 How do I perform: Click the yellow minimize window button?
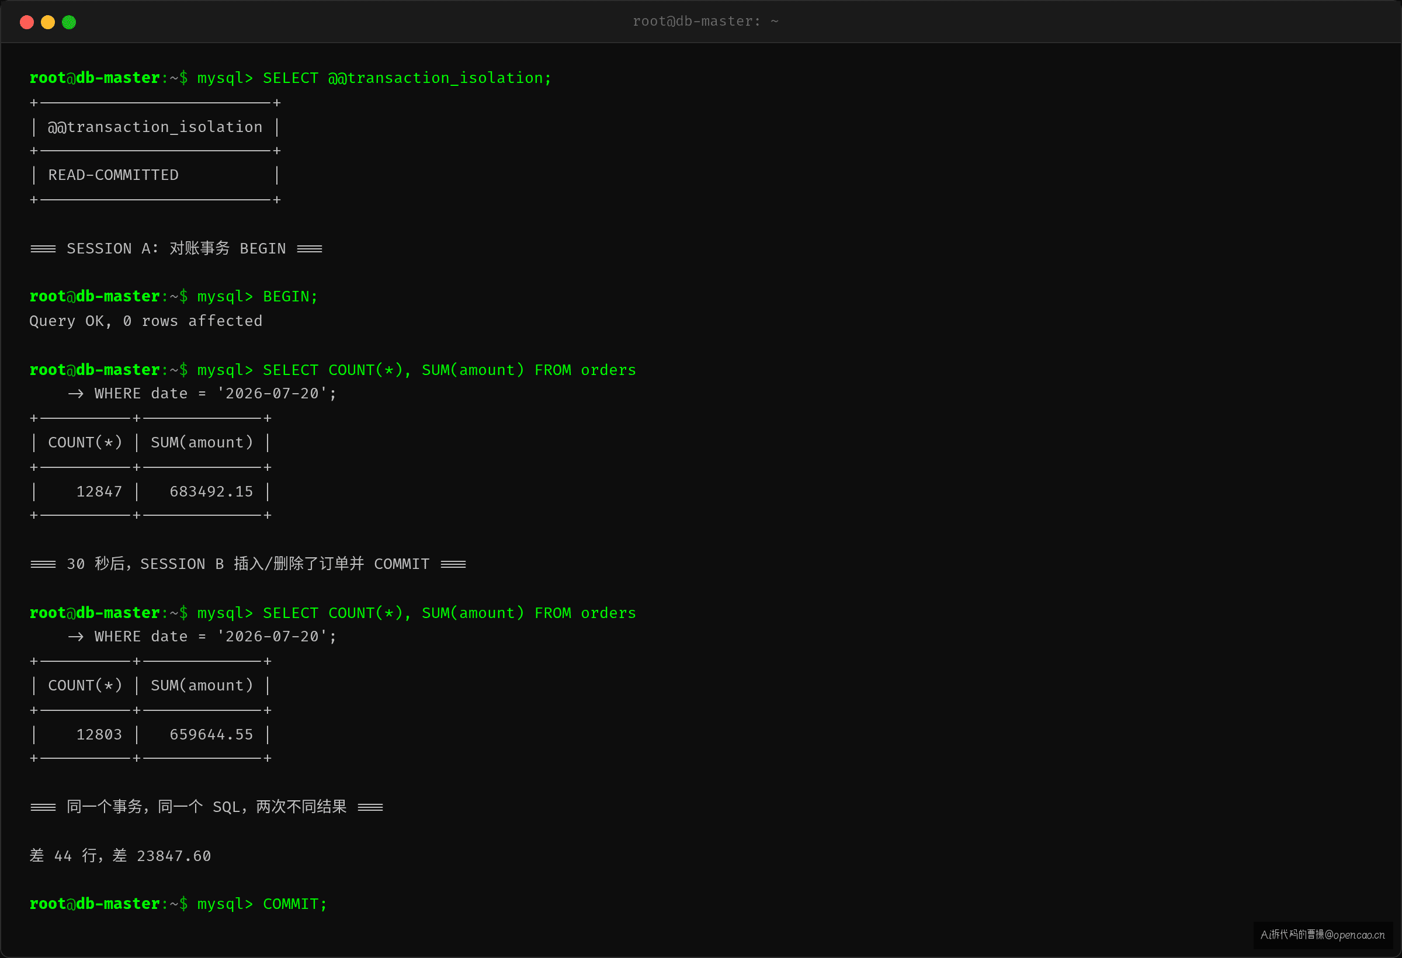pos(48,22)
